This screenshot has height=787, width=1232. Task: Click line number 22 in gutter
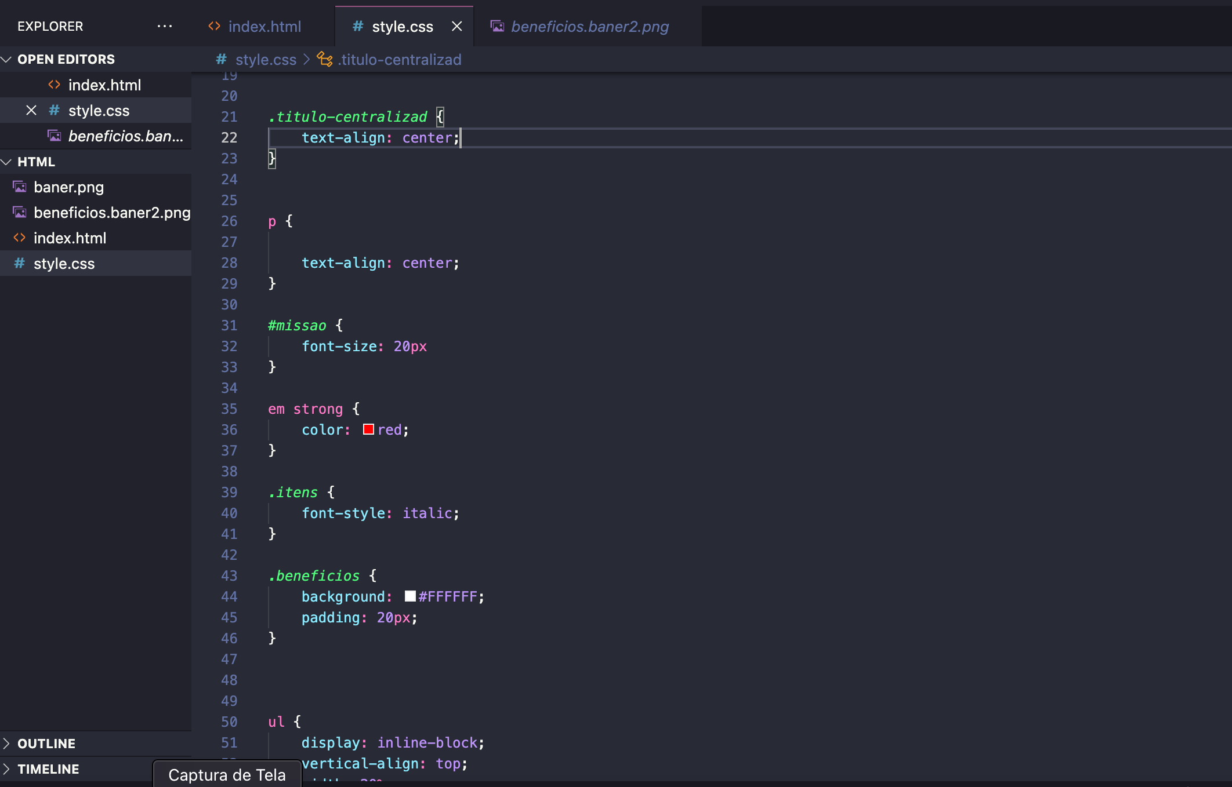[229, 137]
